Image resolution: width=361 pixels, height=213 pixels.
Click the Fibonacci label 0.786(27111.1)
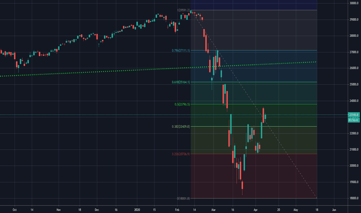pyautogui.click(x=181, y=50)
